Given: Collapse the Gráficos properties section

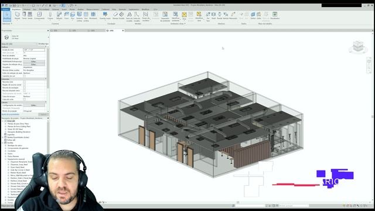Looking at the screenshot, I should [x=46, y=47].
